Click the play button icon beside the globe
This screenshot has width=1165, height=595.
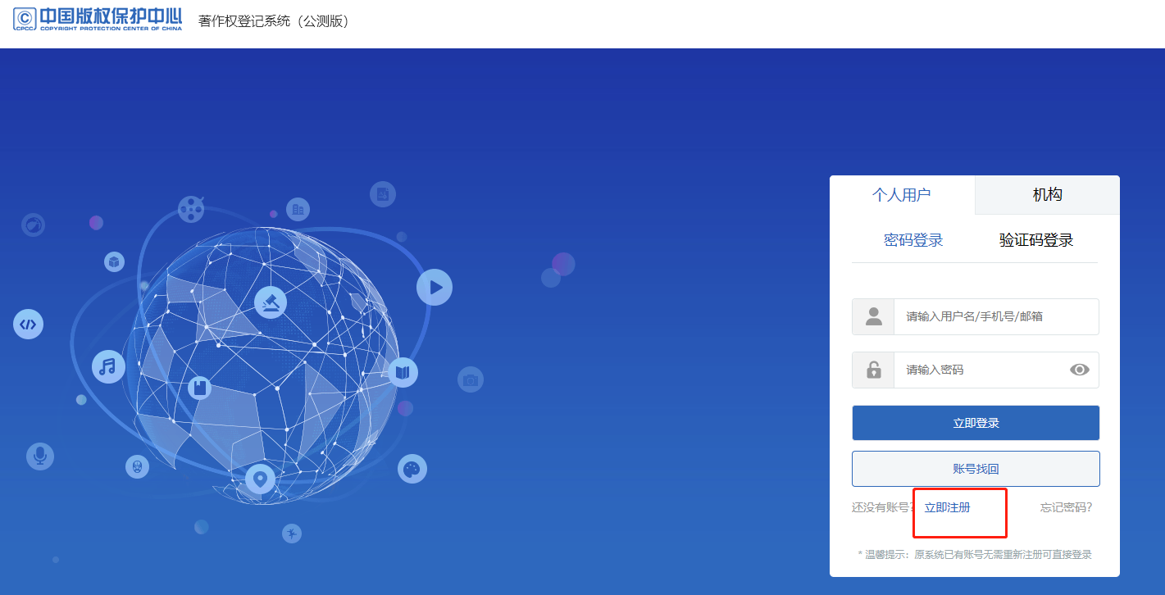pos(435,288)
